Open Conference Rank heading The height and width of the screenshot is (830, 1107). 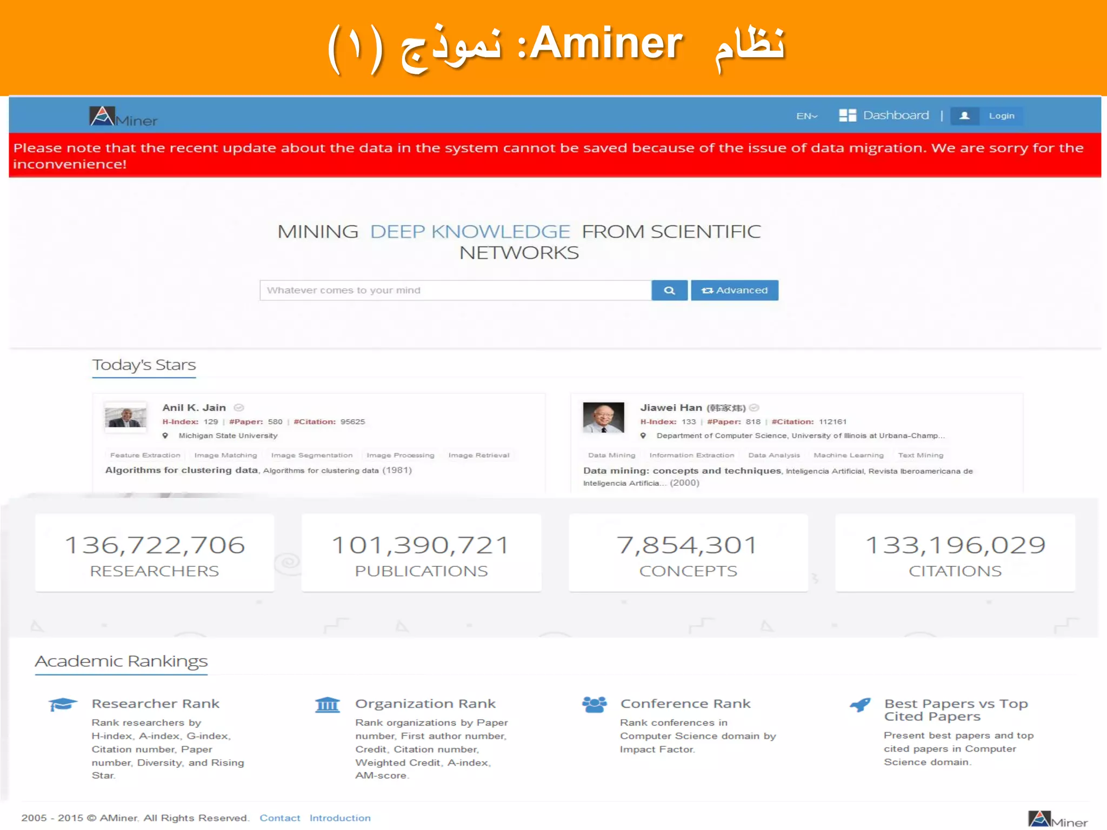tap(685, 704)
